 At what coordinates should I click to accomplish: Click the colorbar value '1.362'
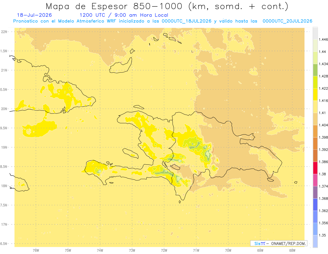click(x=323, y=211)
